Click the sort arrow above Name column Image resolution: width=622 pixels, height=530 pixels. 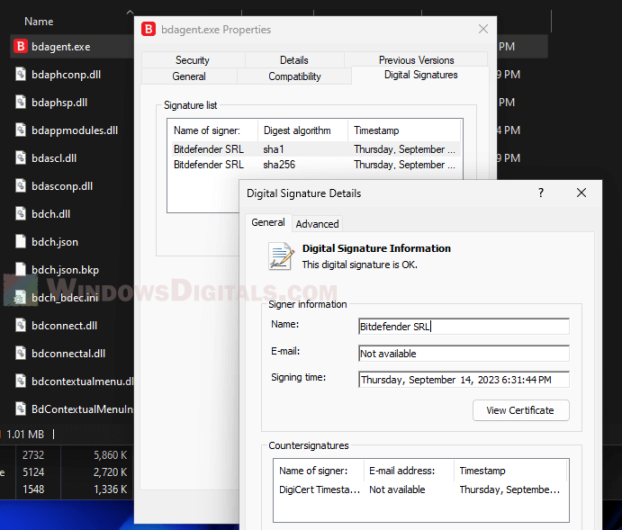click(130, 13)
